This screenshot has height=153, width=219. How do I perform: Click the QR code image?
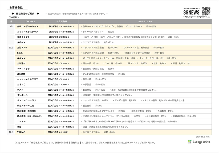(206, 11)
